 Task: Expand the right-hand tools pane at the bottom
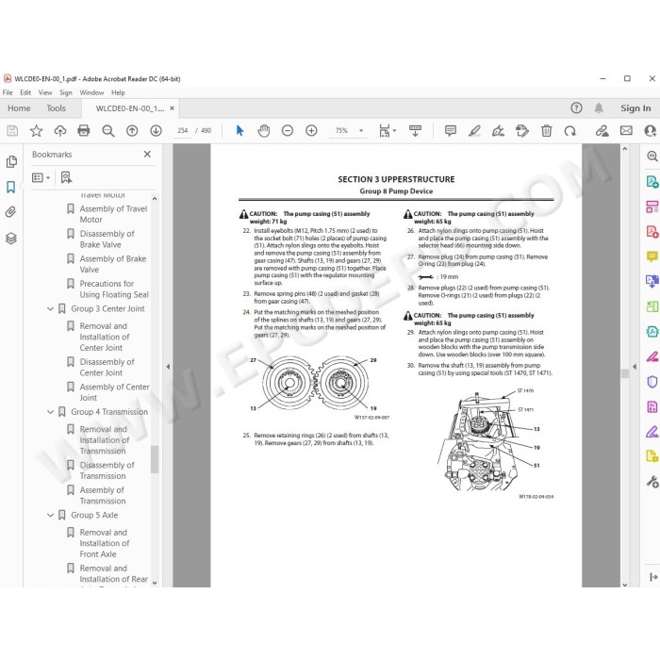652,577
